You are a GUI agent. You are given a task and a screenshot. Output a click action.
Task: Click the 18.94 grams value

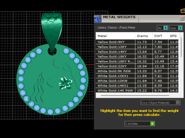pos(142,66)
